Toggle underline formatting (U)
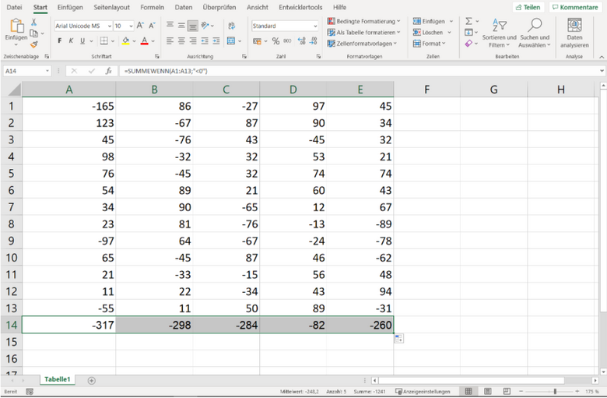The image size is (607, 398). [82, 41]
